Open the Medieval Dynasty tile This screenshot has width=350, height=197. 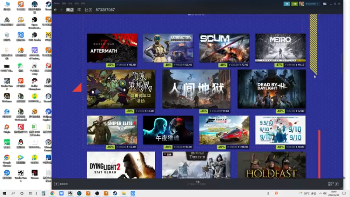(196, 165)
